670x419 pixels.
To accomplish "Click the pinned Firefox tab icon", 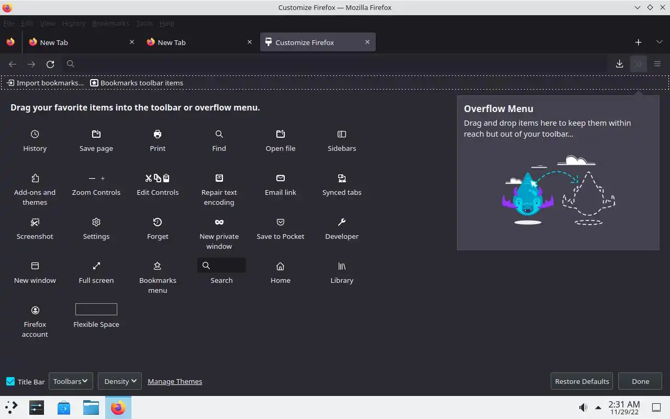I will pyautogui.click(x=10, y=42).
